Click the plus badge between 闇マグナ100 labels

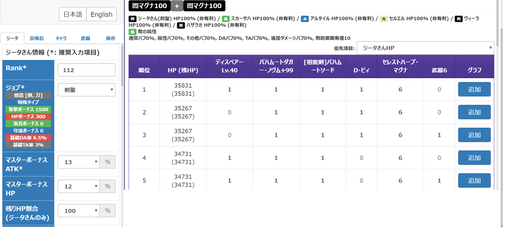point(176,6)
